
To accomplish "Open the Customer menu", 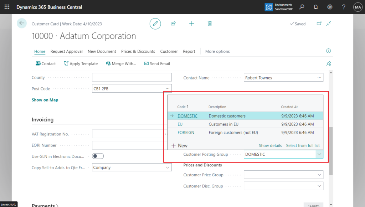I will (169, 51).
